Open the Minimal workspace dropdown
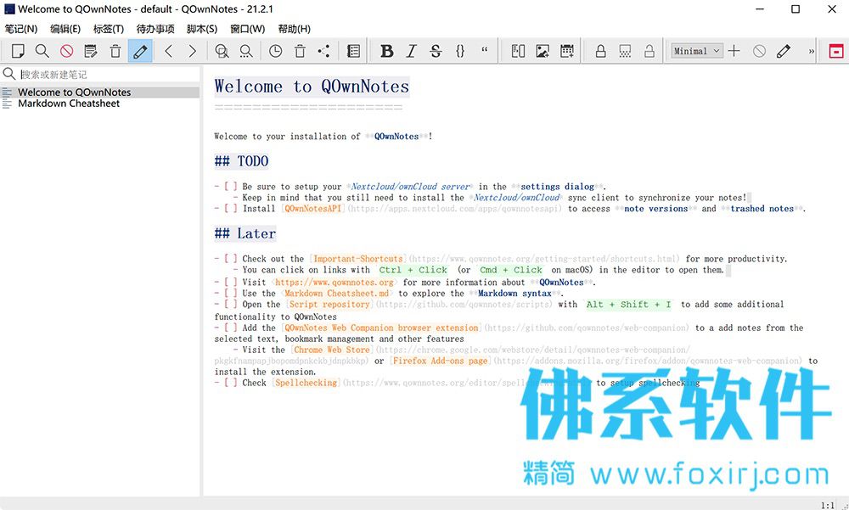Image resolution: width=849 pixels, height=510 pixels. [696, 51]
